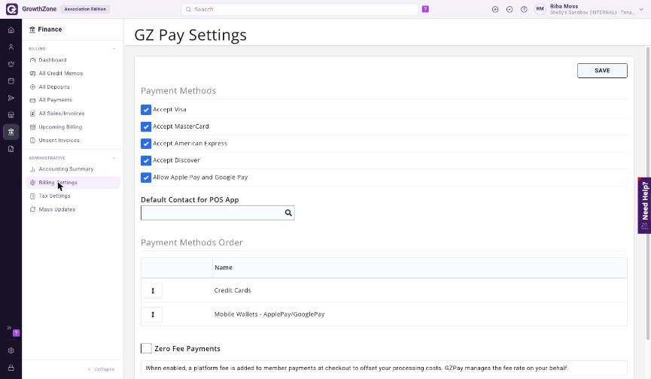Click the contact search magnifier icon

tap(288, 213)
